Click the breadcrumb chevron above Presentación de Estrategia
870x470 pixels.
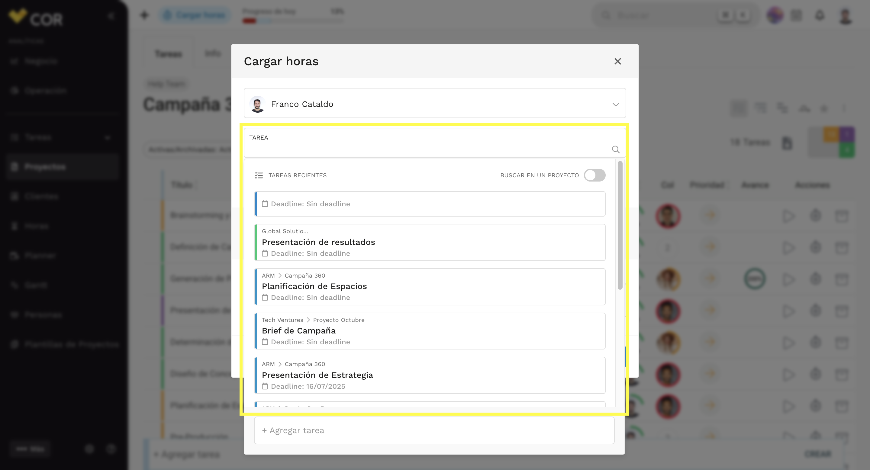280,364
